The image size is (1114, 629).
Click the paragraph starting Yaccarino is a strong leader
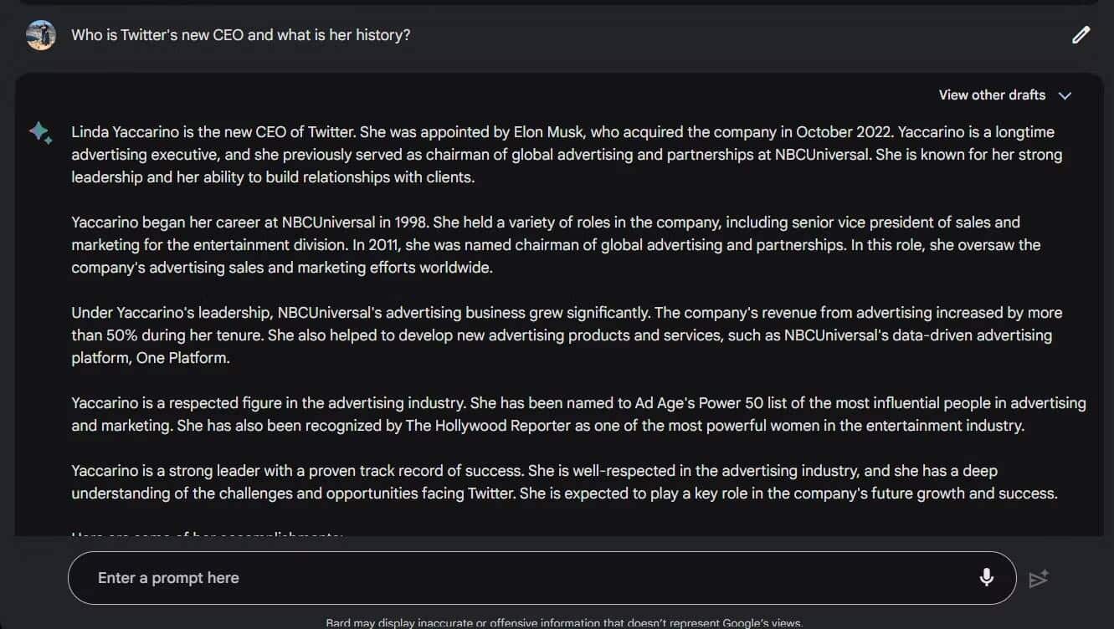point(564,482)
